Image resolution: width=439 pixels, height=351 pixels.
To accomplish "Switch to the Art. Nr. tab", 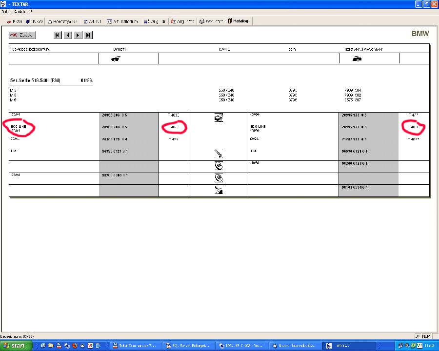I will [x=92, y=21].
